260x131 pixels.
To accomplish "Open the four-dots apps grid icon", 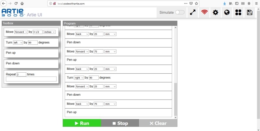I will pyautogui.click(x=238, y=12).
